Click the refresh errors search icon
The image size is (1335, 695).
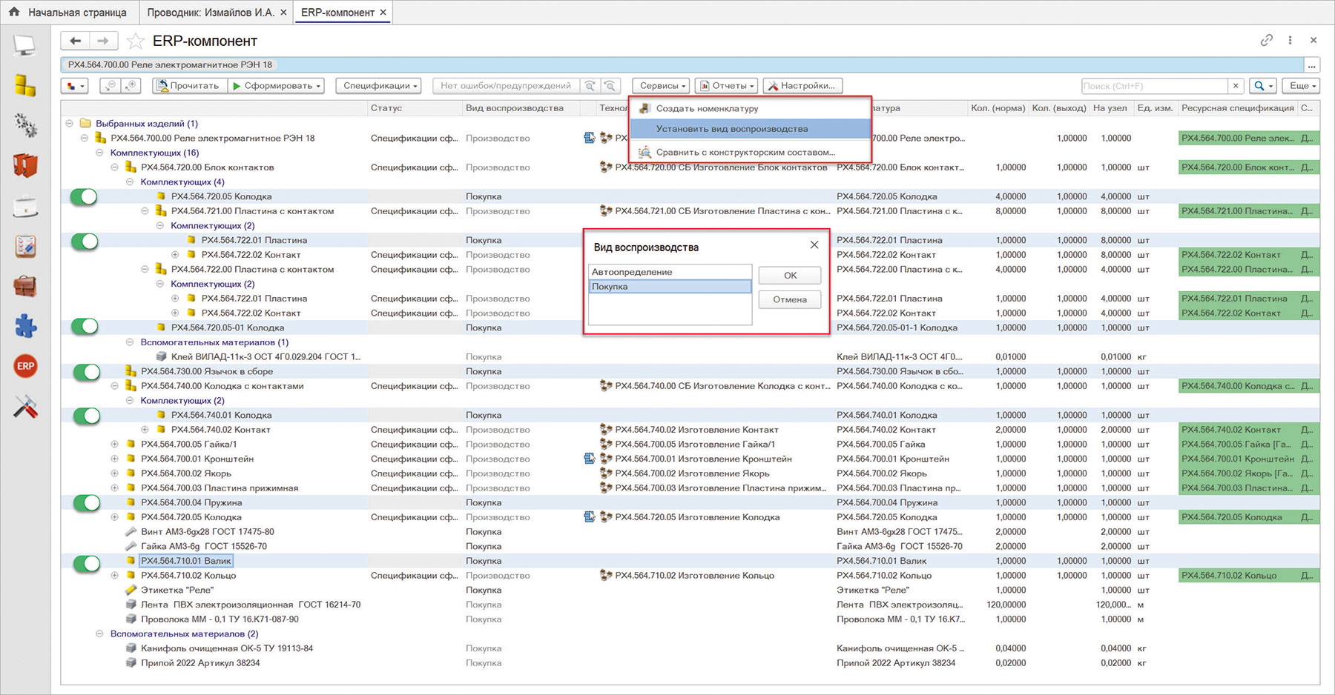coord(590,86)
